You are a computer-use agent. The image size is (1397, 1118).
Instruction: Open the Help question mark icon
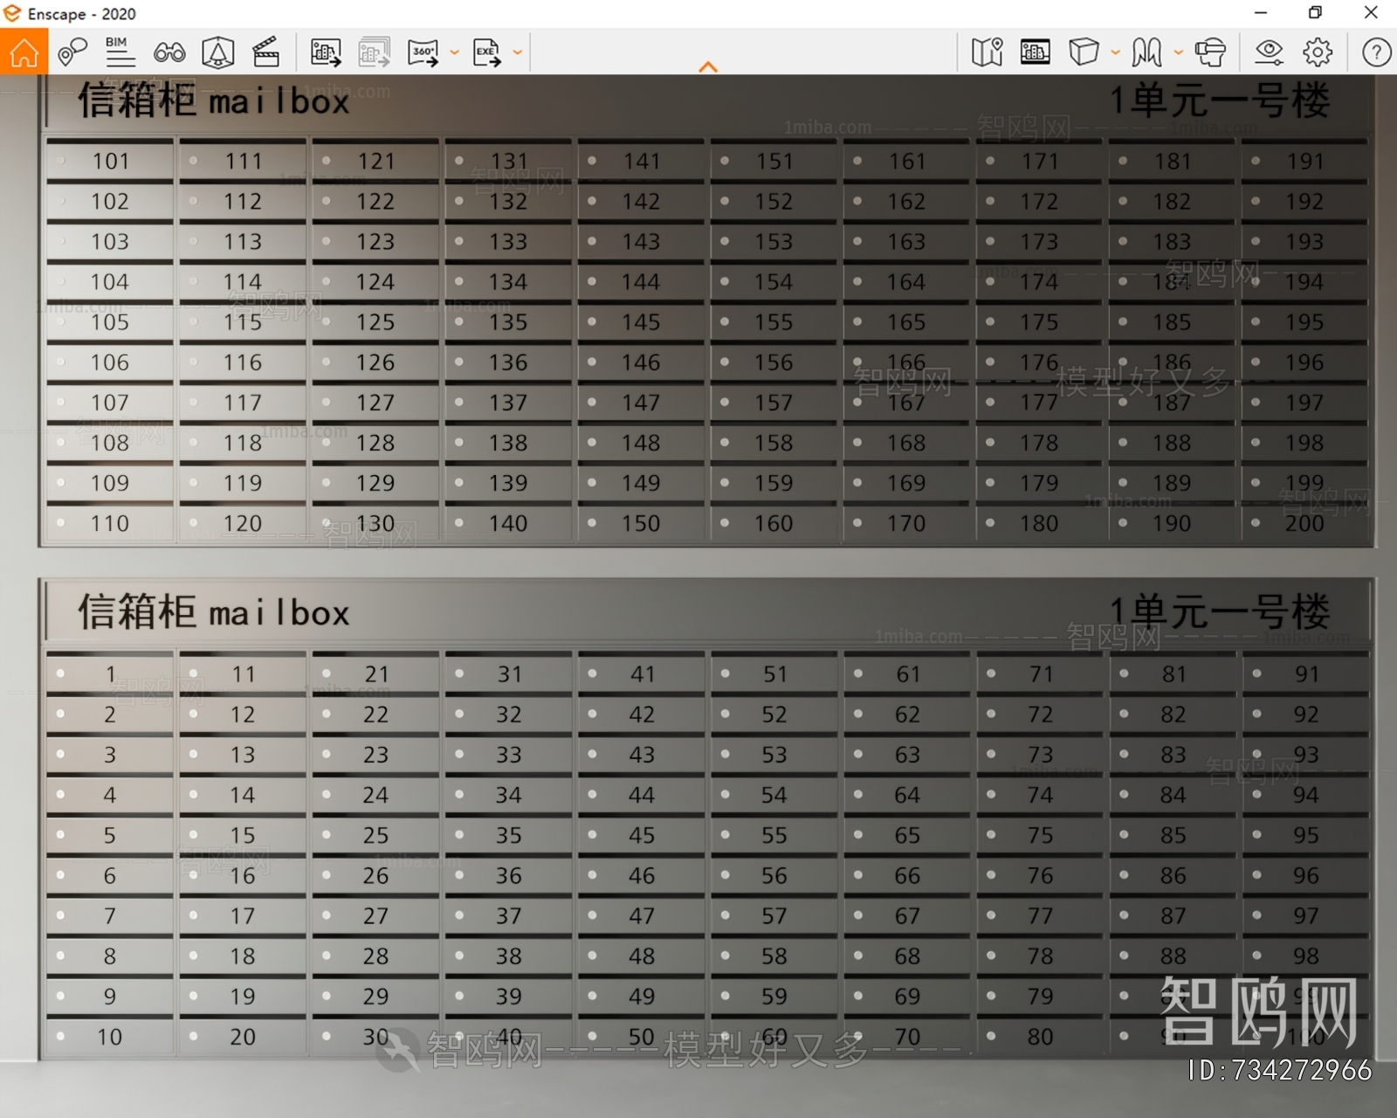1377,52
